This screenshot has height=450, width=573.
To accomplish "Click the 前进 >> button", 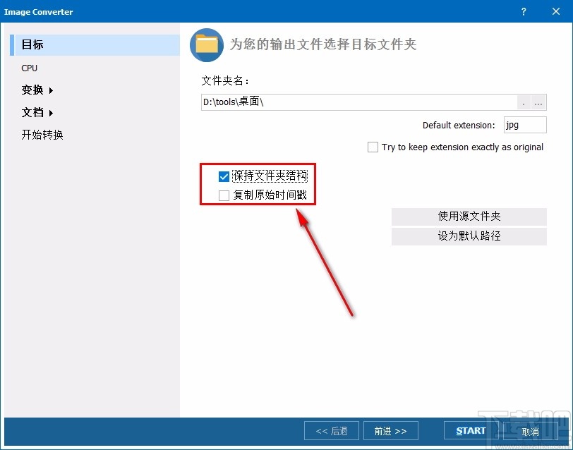I will [391, 431].
